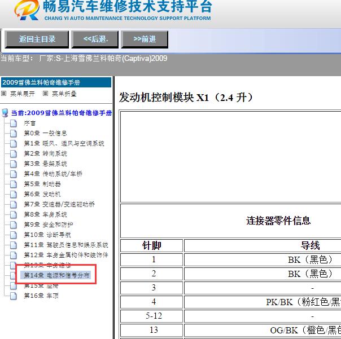Viewport: 341px width, 339px height.
Task: Click pin number 2 cell
Action: [151, 274]
